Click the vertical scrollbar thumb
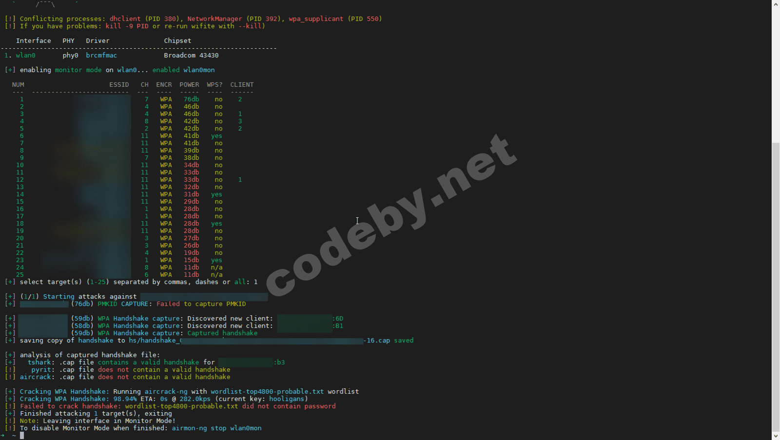This screenshot has width=780, height=440. point(776,287)
